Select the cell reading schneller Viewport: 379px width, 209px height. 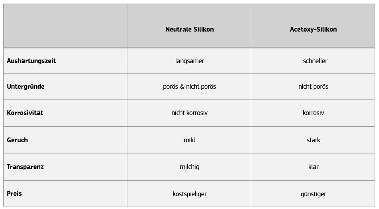[315, 61]
